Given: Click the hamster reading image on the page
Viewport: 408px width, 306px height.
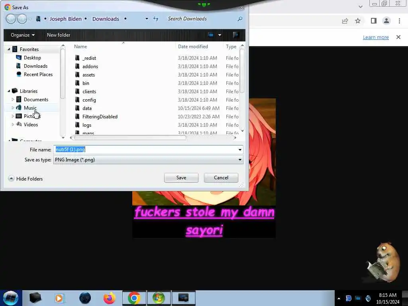Looking at the screenshot, I should [x=384, y=262].
